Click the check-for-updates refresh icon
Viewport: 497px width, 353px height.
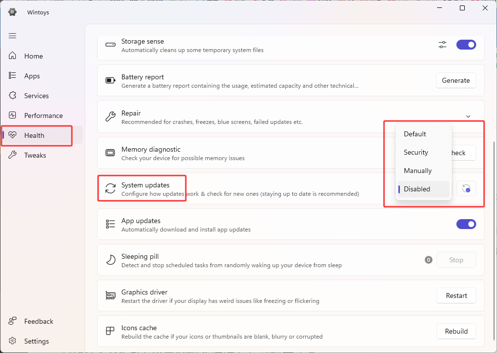(466, 188)
